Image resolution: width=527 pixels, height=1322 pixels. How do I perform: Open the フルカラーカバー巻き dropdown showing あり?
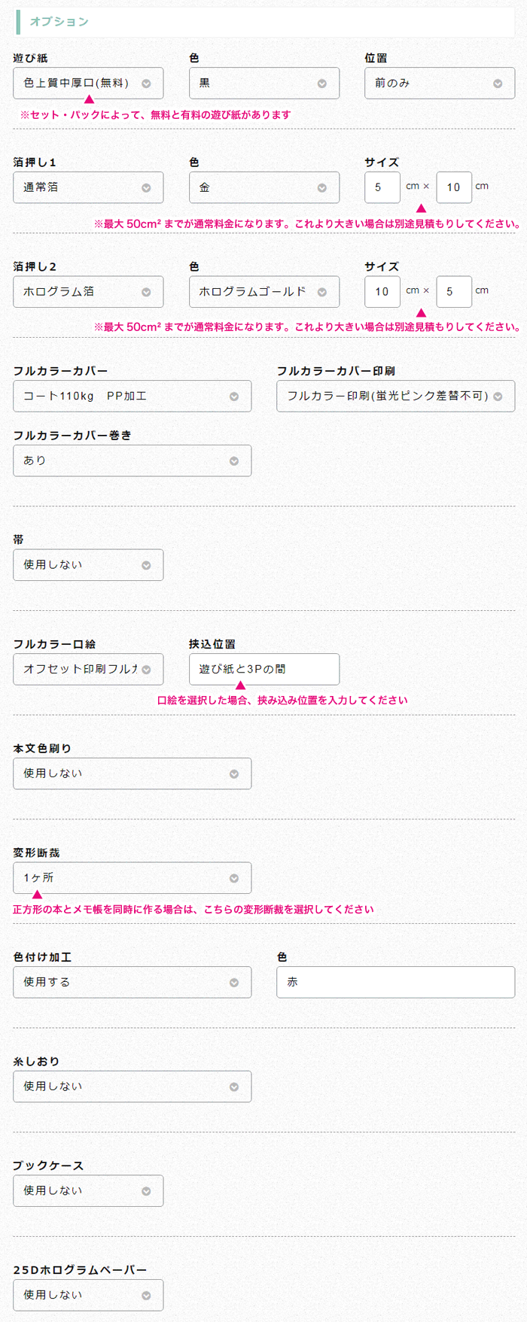[133, 460]
